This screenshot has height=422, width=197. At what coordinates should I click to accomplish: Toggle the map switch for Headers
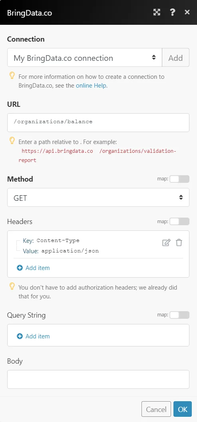point(179,222)
